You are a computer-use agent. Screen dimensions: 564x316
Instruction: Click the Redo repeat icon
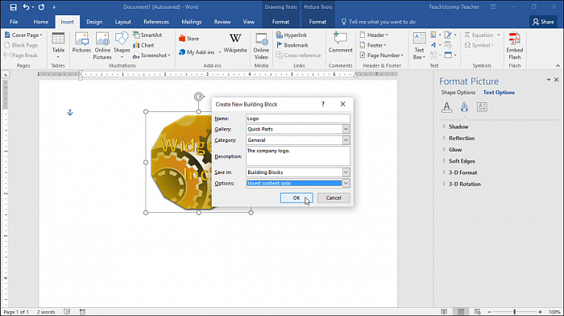[41, 6]
